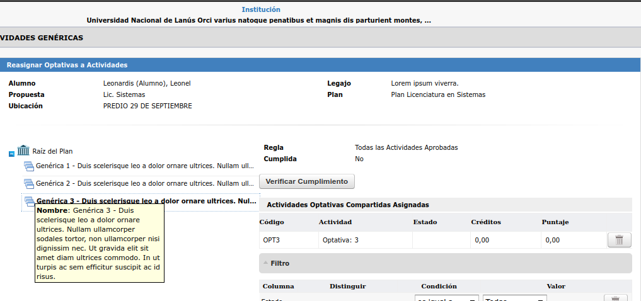The height and width of the screenshot is (301, 641).
Task: Click the Puntaje column header
Action: coord(555,222)
